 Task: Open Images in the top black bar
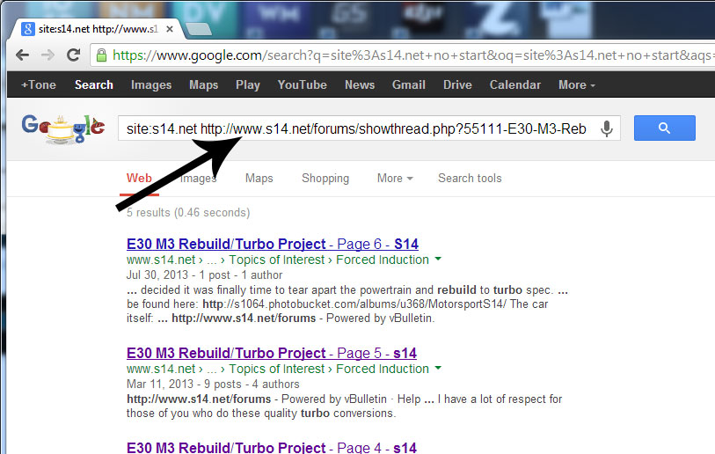point(151,84)
